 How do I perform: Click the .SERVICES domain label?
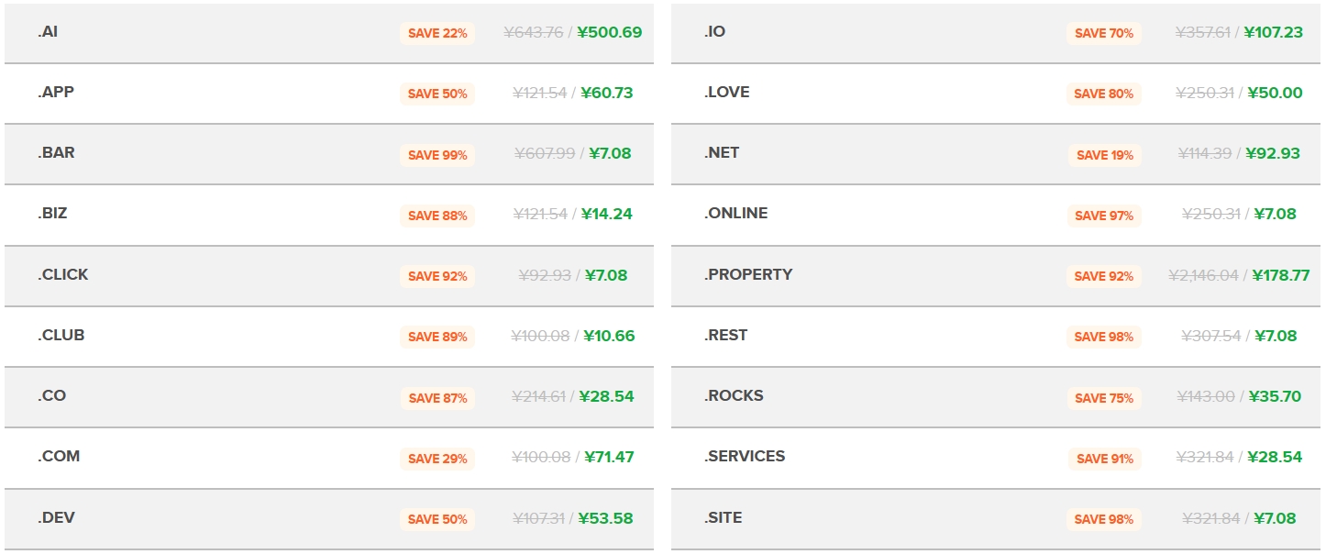745,457
